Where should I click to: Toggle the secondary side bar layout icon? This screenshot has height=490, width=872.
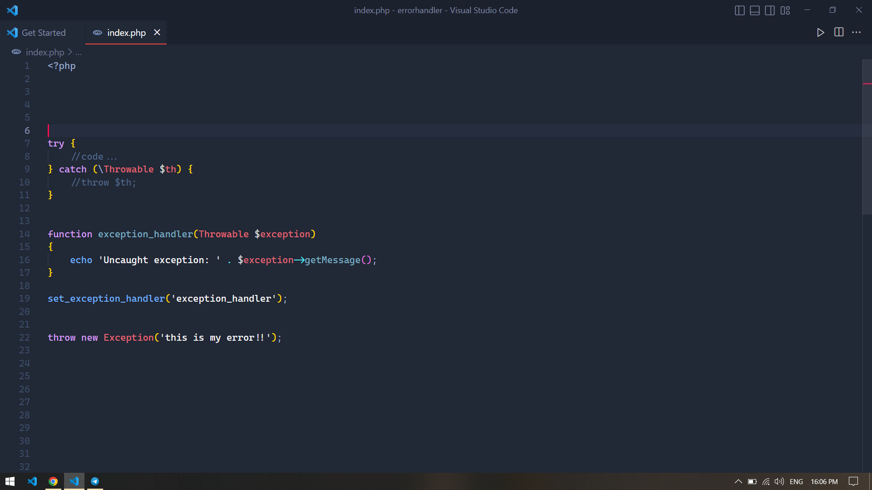tap(770, 10)
